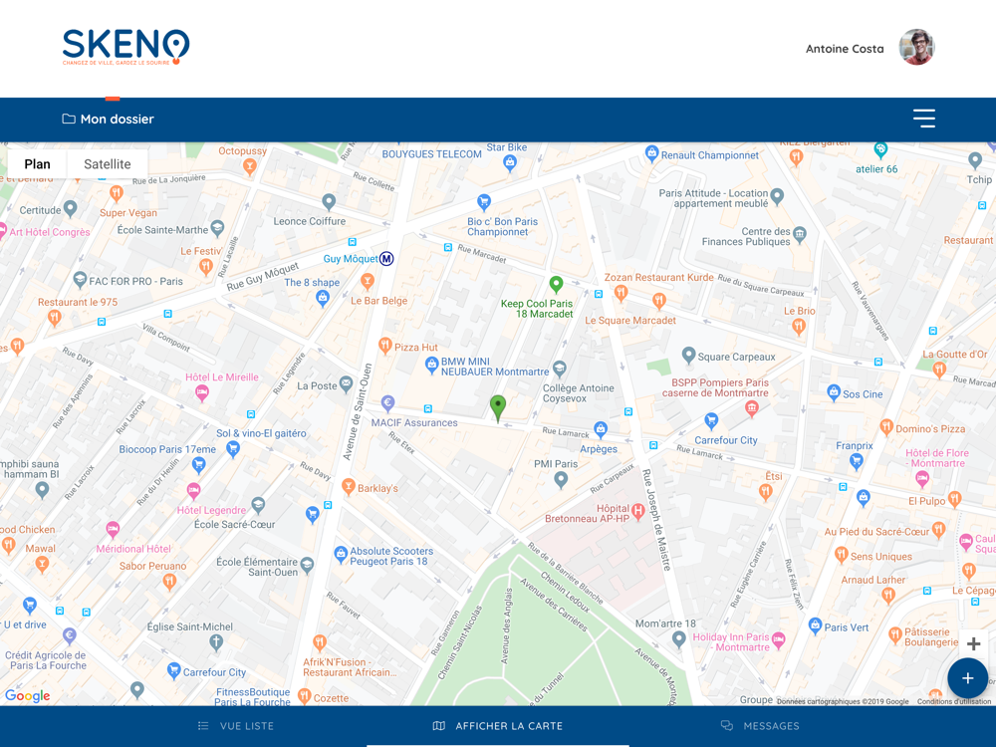Click the atelier 66 marker
The height and width of the screenshot is (747, 996).
(x=880, y=150)
